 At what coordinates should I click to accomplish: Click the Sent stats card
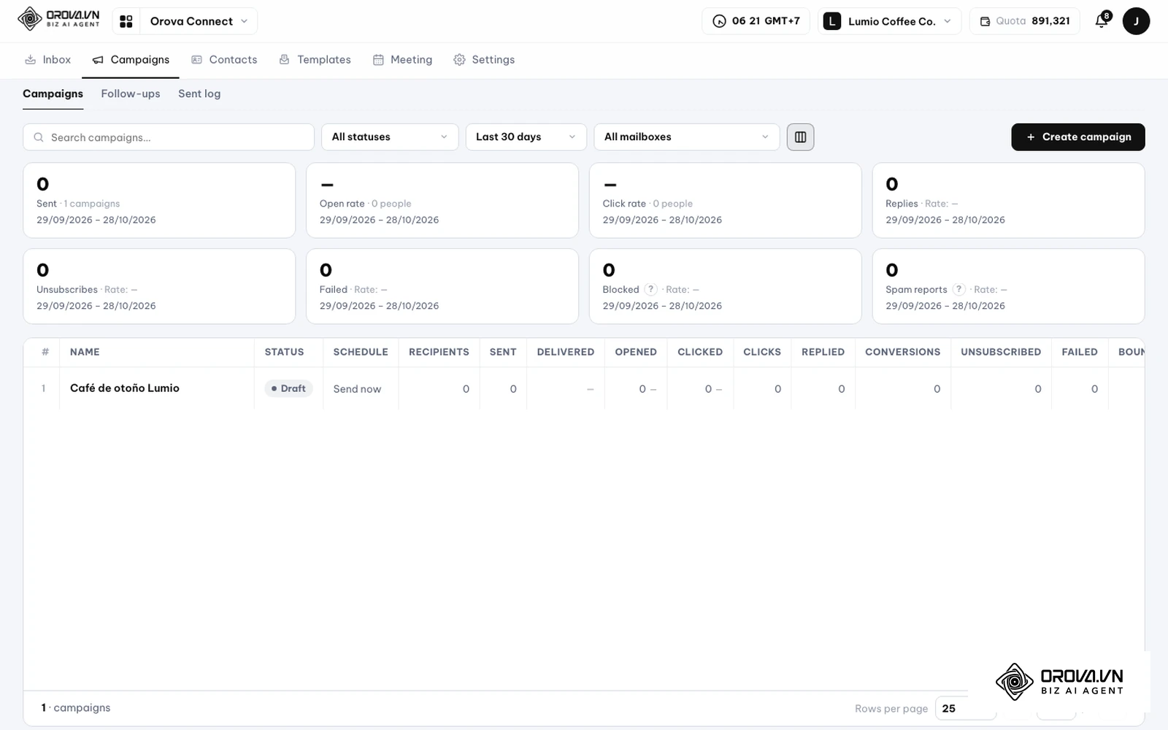(x=159, y=200)
